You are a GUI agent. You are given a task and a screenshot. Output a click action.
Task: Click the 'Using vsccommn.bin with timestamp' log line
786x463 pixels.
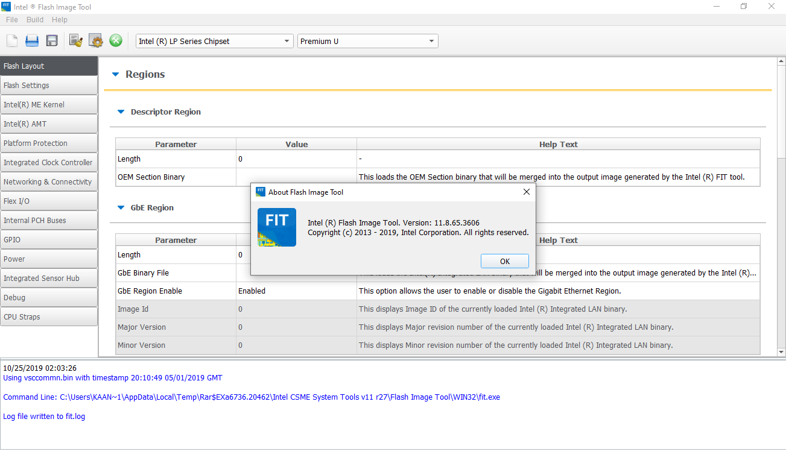pyautogui.click(x=113, y=378)
